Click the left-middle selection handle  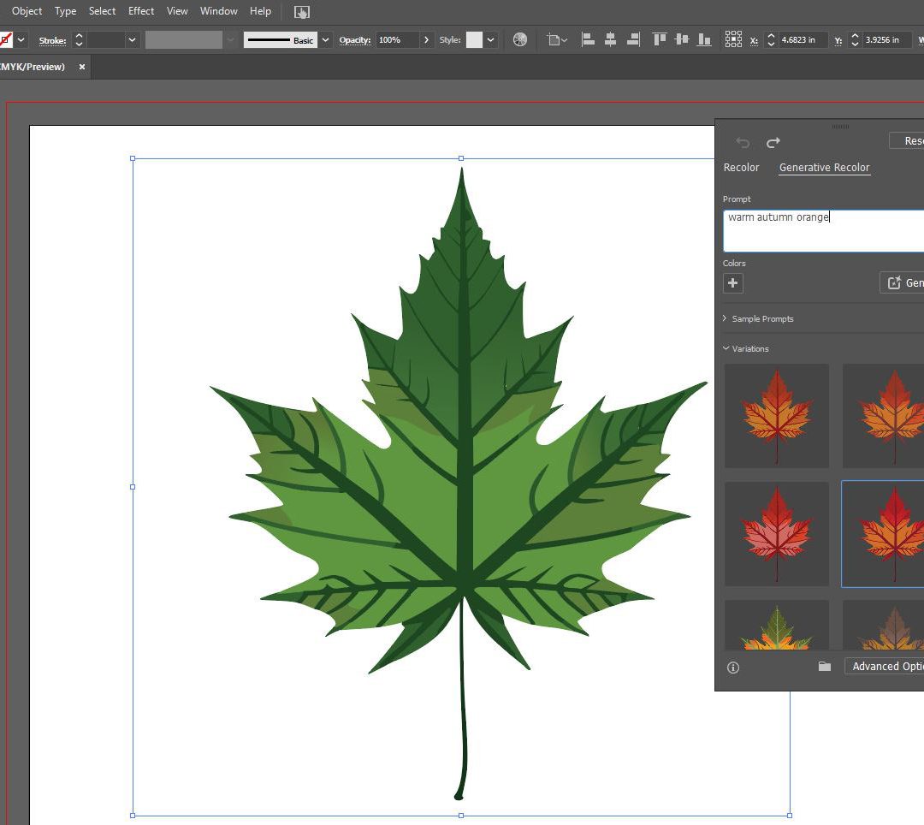tap(133, 487)
